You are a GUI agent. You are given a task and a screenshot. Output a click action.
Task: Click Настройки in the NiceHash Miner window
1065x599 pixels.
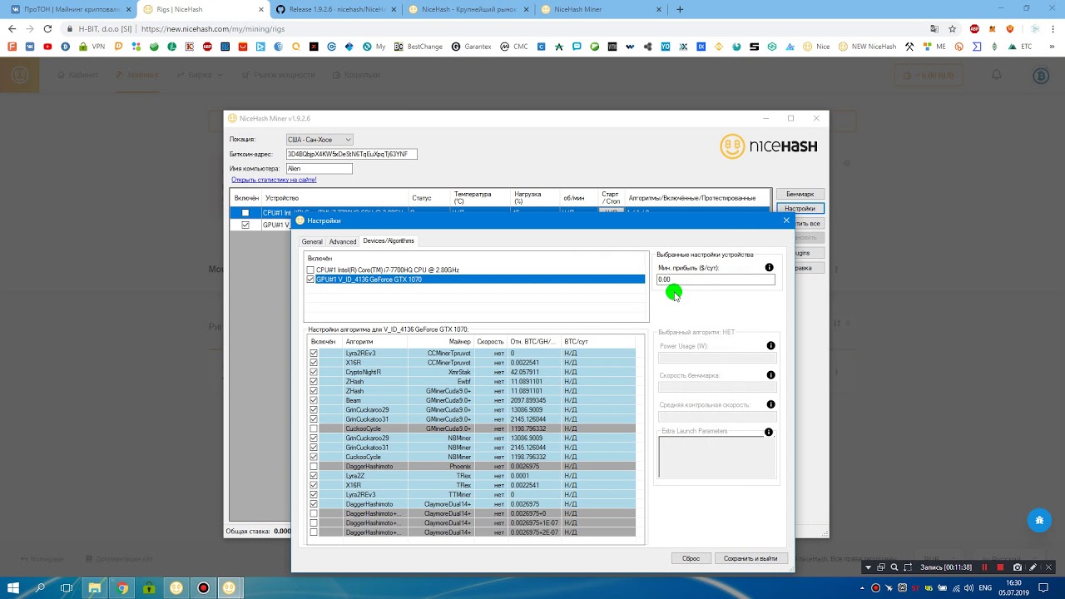pos(800,209)
